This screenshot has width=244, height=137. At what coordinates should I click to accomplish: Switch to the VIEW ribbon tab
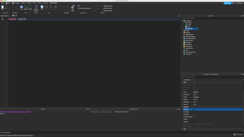39,3
